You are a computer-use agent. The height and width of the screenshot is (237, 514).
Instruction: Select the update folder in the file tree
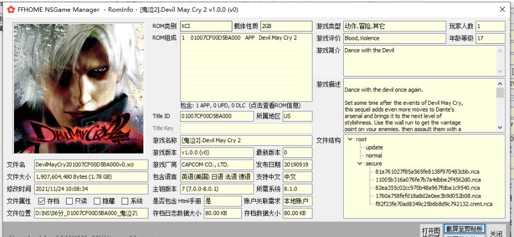click(374, 147)
